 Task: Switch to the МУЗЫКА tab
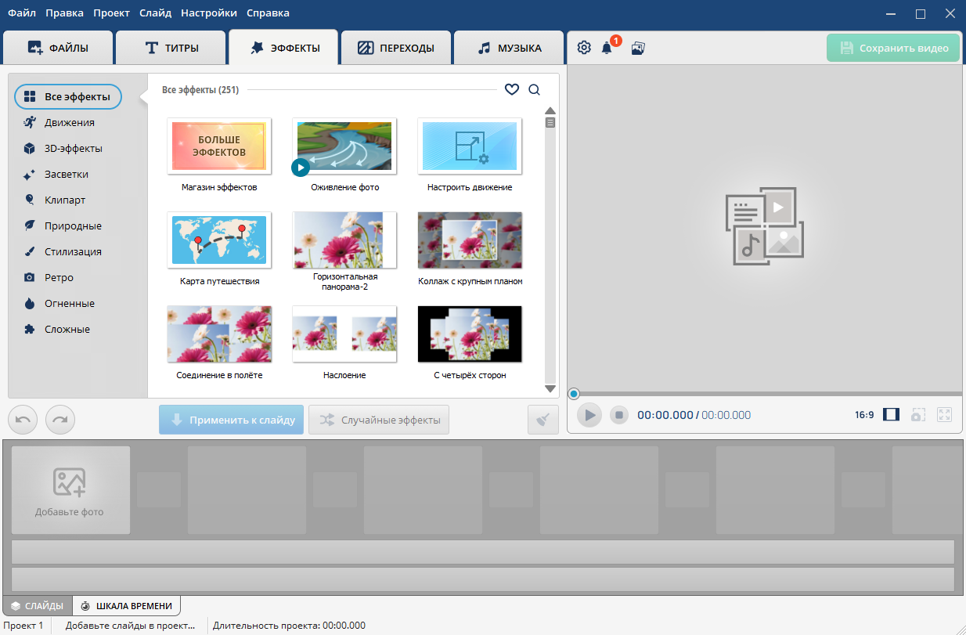coord(509,48)
